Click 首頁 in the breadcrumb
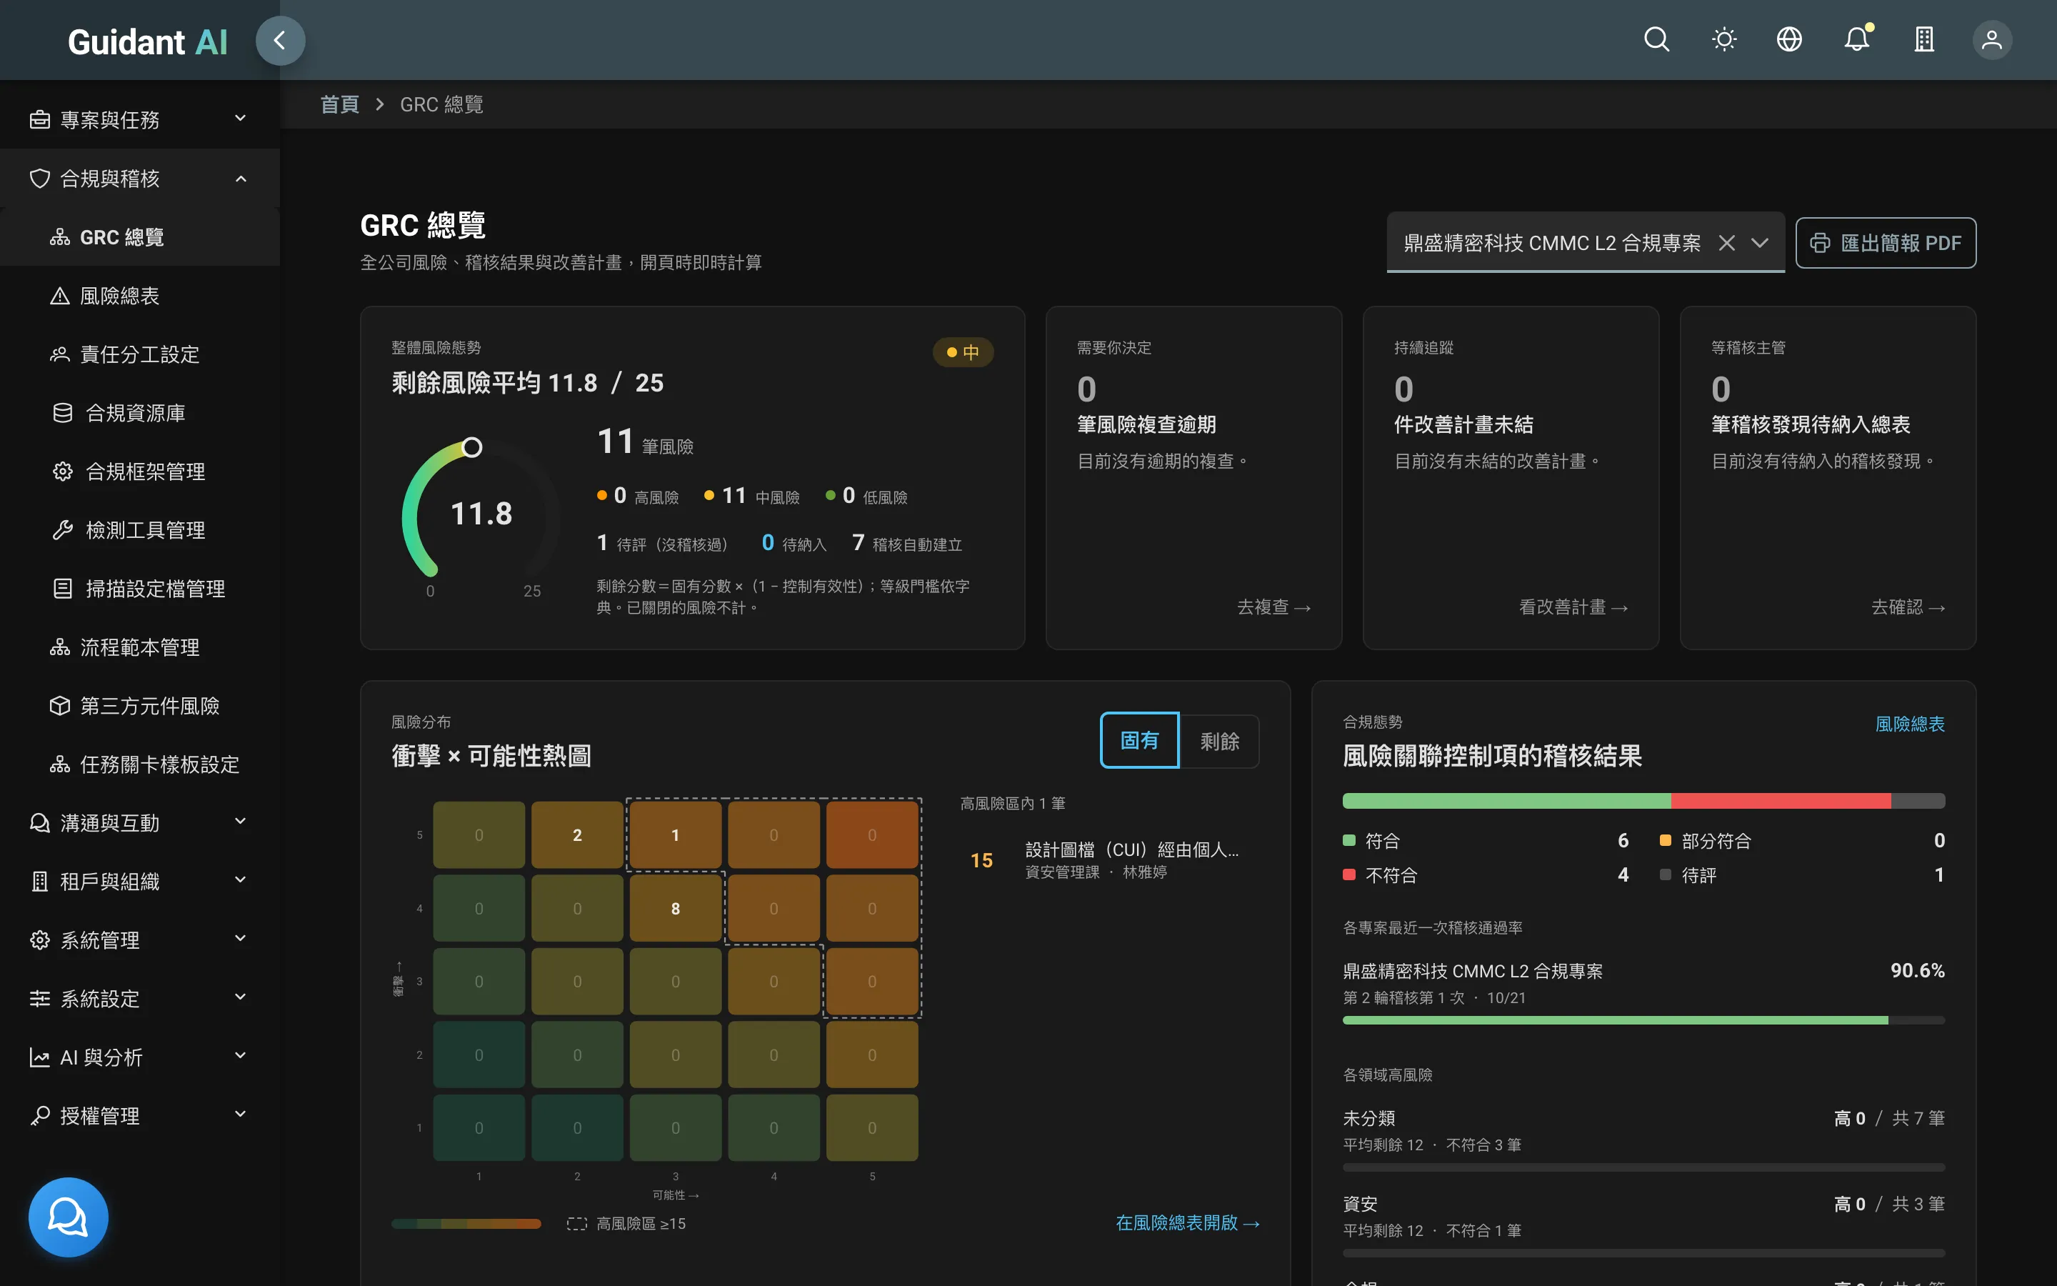 click(339, 104)
